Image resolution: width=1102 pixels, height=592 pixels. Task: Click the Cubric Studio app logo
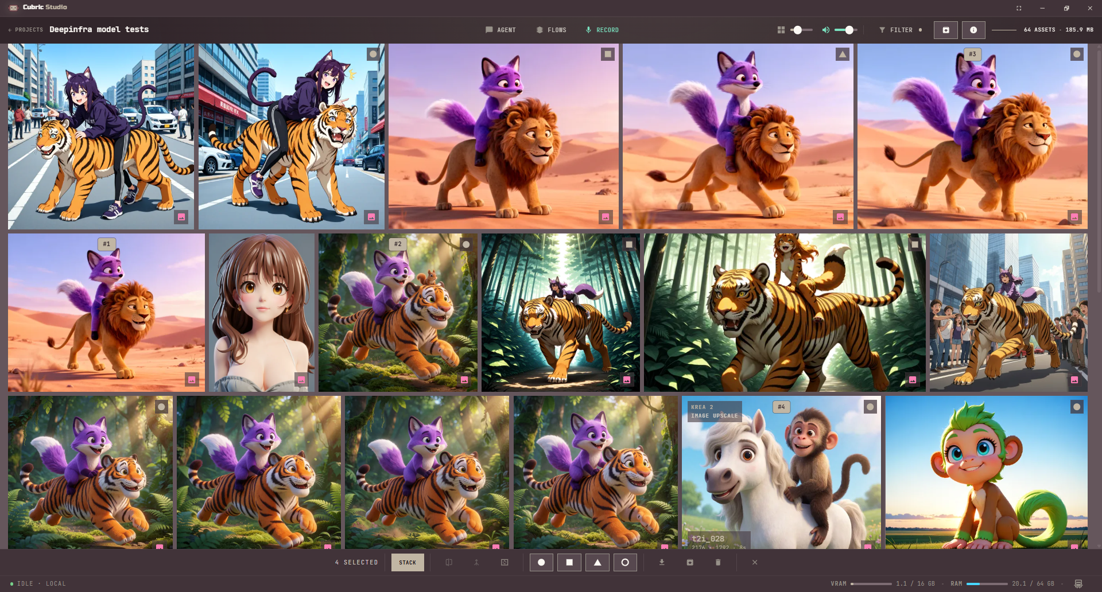[x=13, y=7]
